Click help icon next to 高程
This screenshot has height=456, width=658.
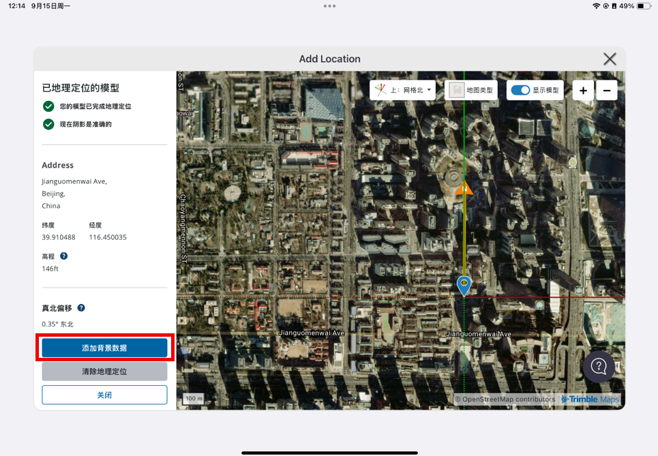tap(64, 256)
